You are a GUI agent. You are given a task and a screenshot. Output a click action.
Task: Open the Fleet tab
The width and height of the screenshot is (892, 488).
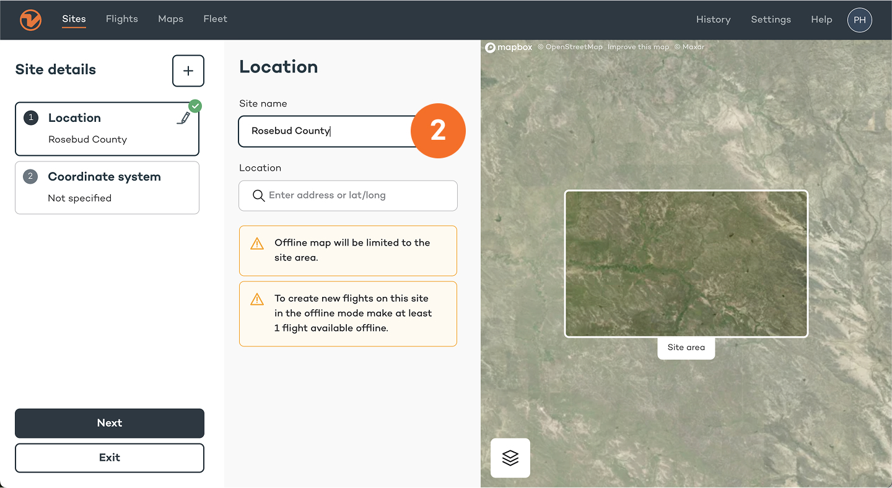pyautogui.click(x=215, y=19)
